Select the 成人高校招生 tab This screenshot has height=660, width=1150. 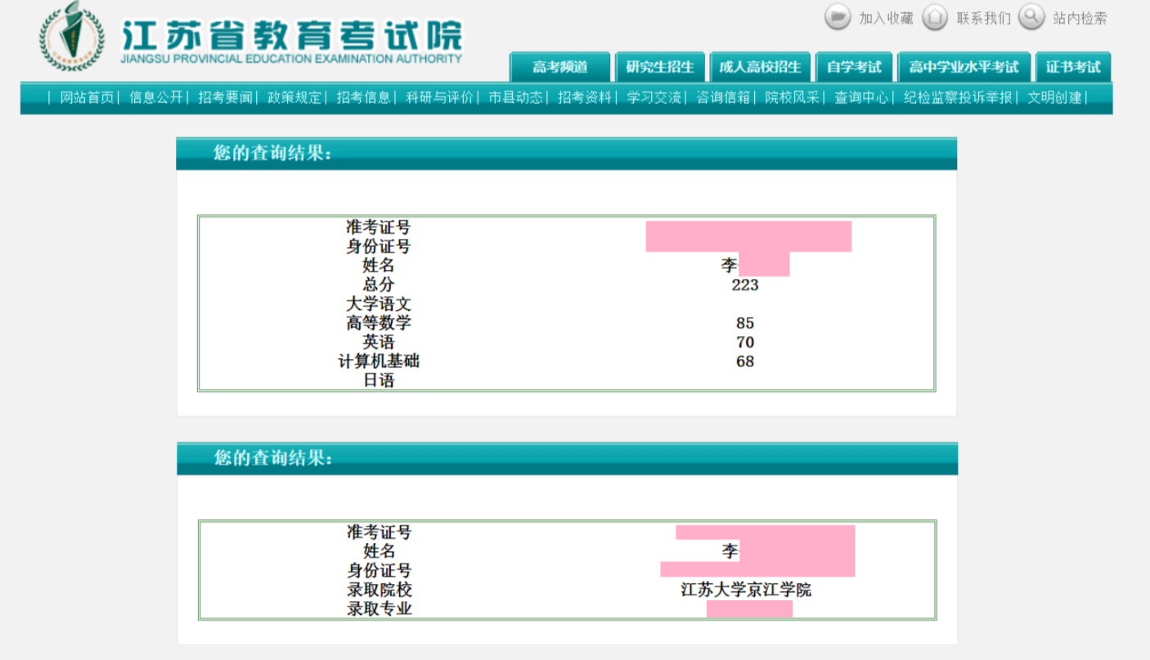pos(760,67)
